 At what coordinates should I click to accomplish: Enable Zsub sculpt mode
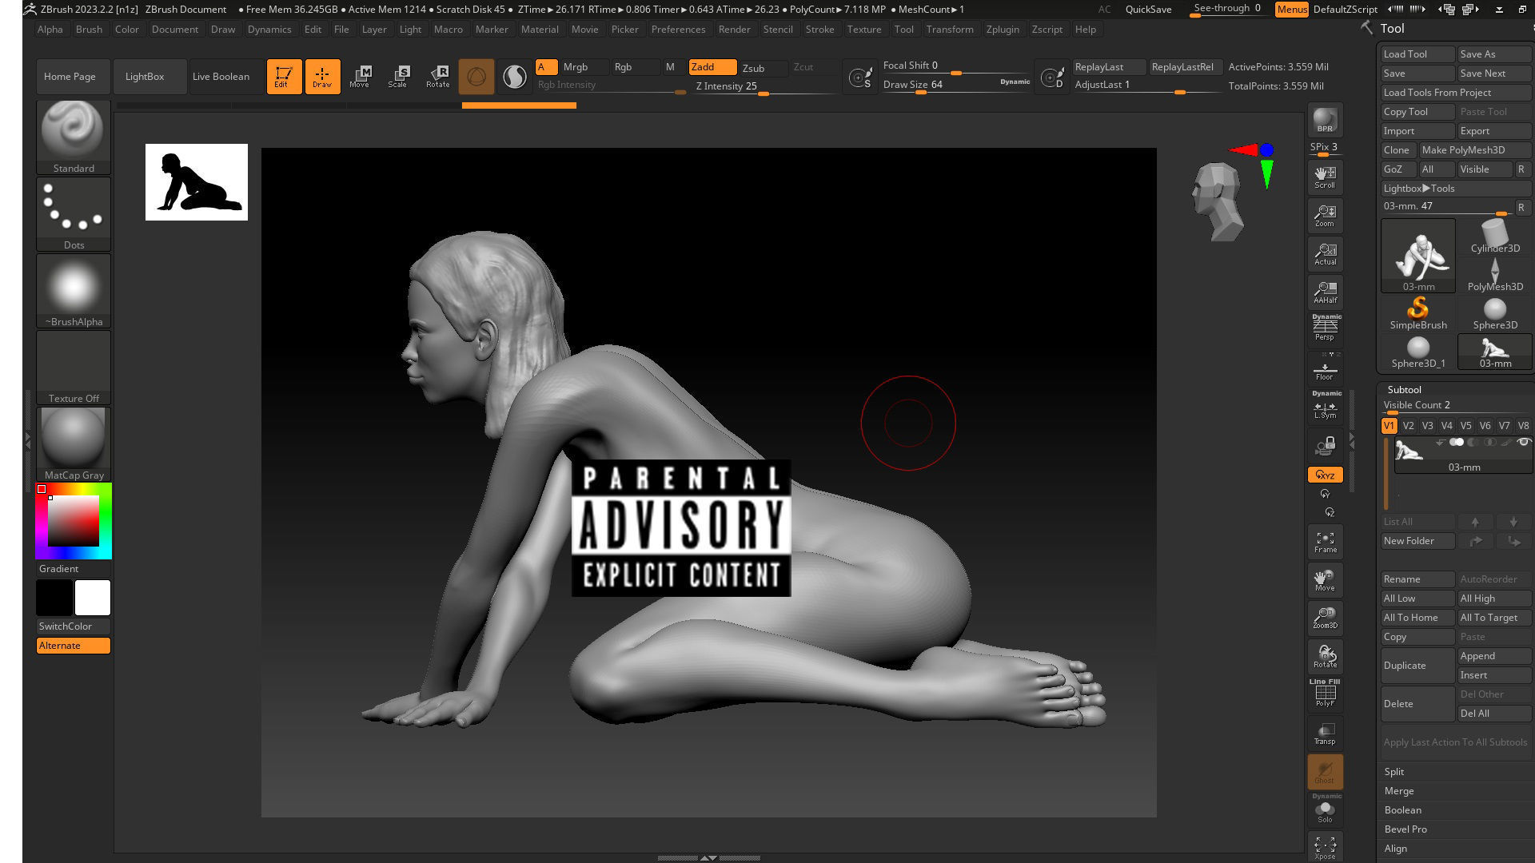click(764, 68)
